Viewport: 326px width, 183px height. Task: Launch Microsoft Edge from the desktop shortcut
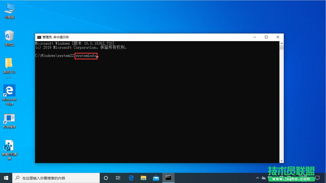tap(9, 91)
